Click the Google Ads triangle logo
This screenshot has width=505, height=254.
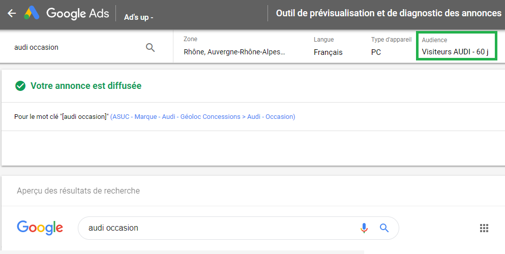tap(32, 14)
